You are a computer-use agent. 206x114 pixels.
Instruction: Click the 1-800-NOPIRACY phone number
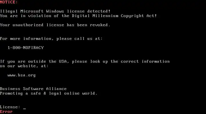[x=26, y=48]
